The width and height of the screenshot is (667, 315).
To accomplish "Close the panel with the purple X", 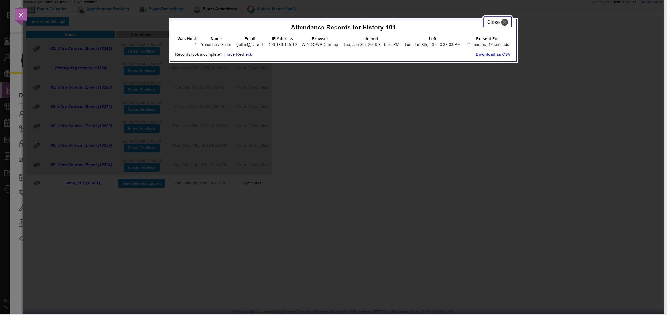I will point(21,15).
